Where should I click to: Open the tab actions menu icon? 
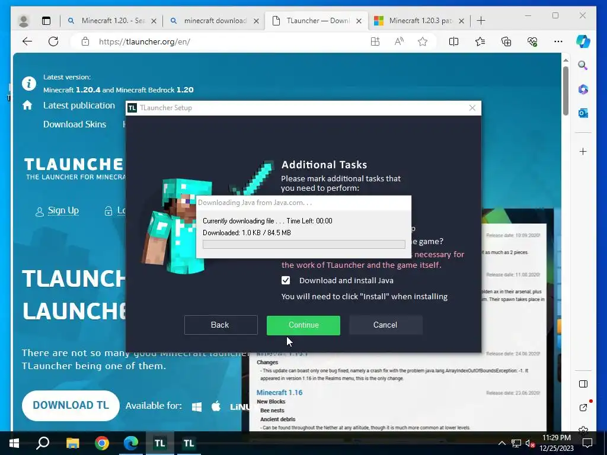(46, 21)
